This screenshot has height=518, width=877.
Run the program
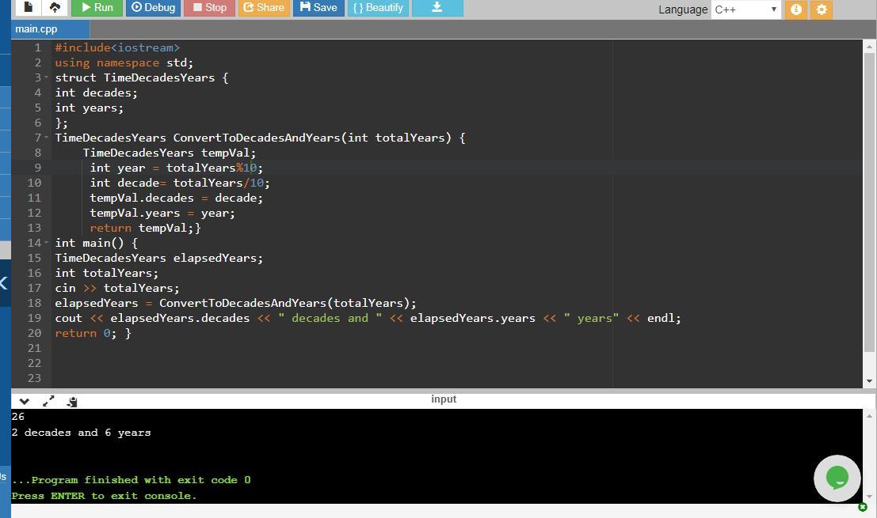coord(97,8)
